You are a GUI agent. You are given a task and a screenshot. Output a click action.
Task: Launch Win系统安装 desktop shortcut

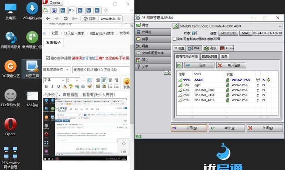[32, 11]
